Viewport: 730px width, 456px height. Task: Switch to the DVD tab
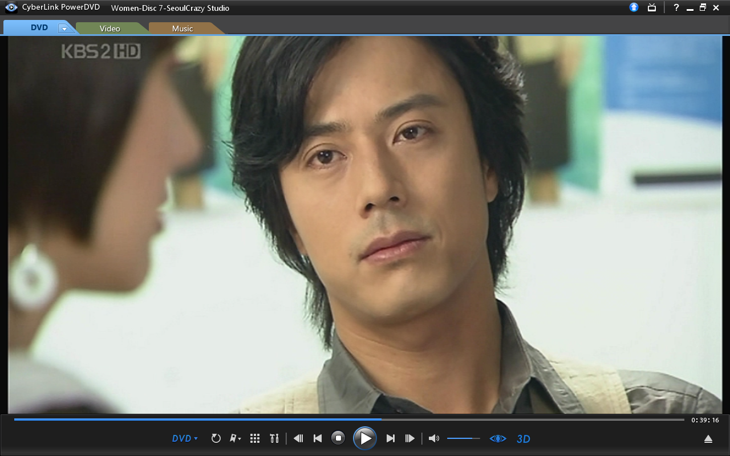coord(39,28)
